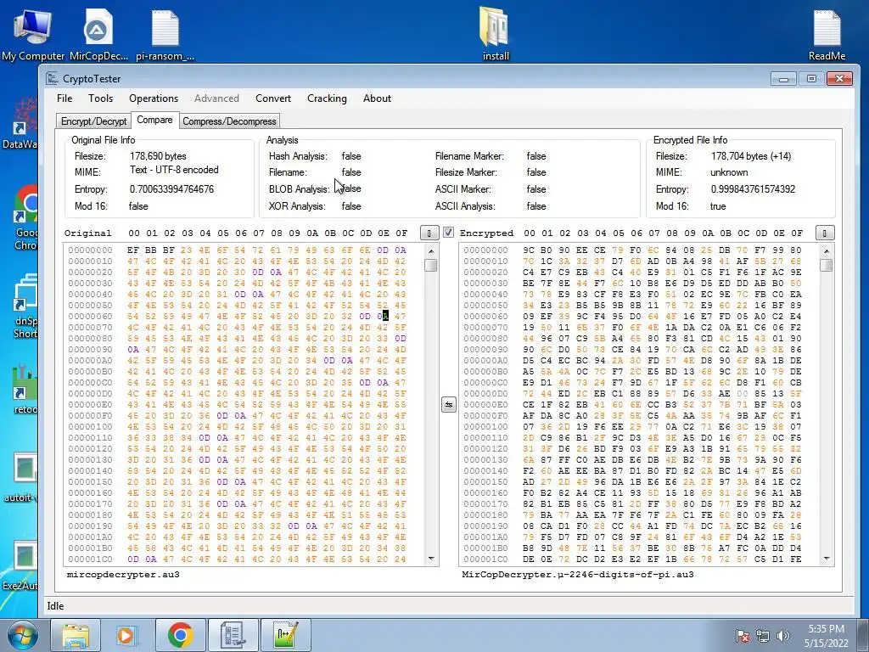
Task: Click offset 000001C0 in Encrypted pane
Action: (x=485, y=559)
